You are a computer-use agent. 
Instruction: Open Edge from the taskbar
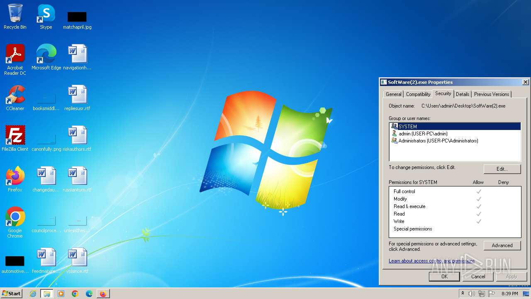(x=89, y=294)
